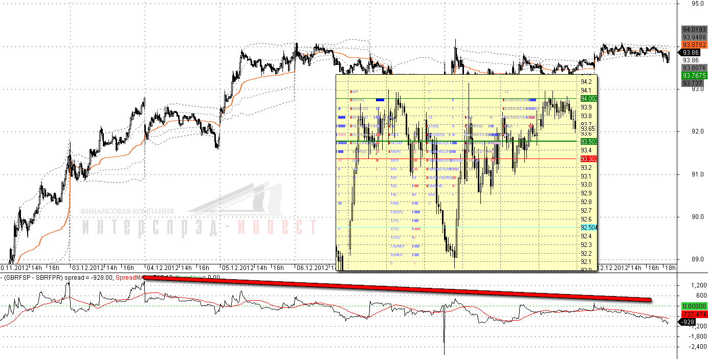Click the 03.12.2012 date label on time axis
This screenshot has width=708, height=359.
tap(88, 267)
